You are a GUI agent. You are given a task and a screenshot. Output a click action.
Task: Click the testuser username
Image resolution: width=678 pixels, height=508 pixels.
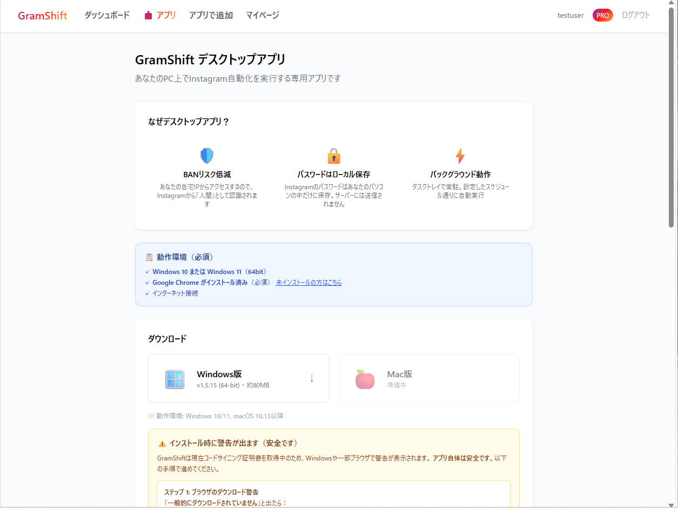coord(570,16)
